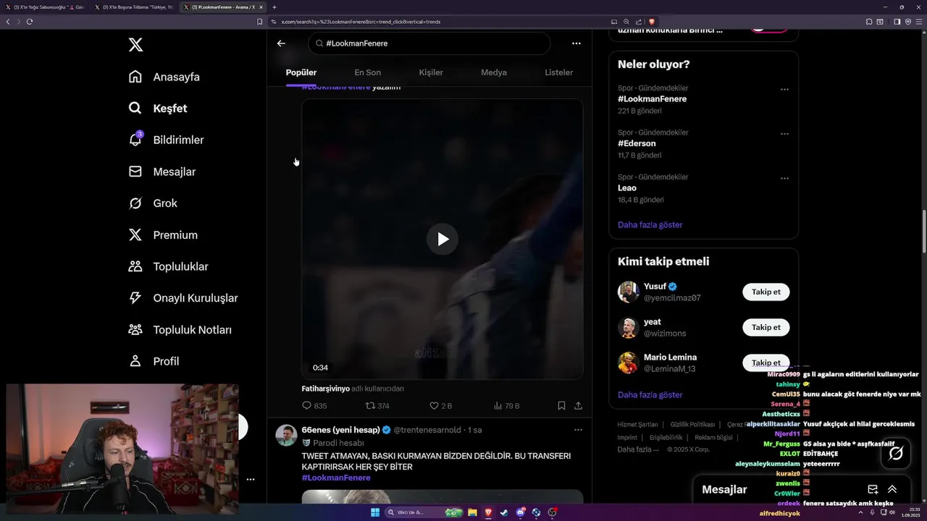
Task: Open Yusuf's profile avatar
Action: tap(628, 292)
